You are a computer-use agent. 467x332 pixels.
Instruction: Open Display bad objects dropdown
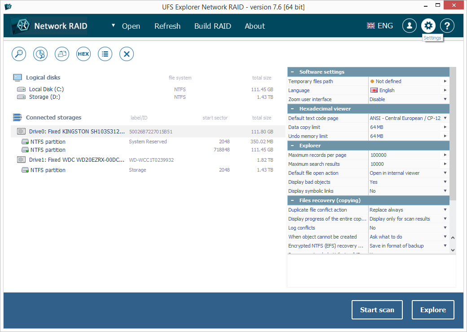pyautogui.click(x=445, y=182)
